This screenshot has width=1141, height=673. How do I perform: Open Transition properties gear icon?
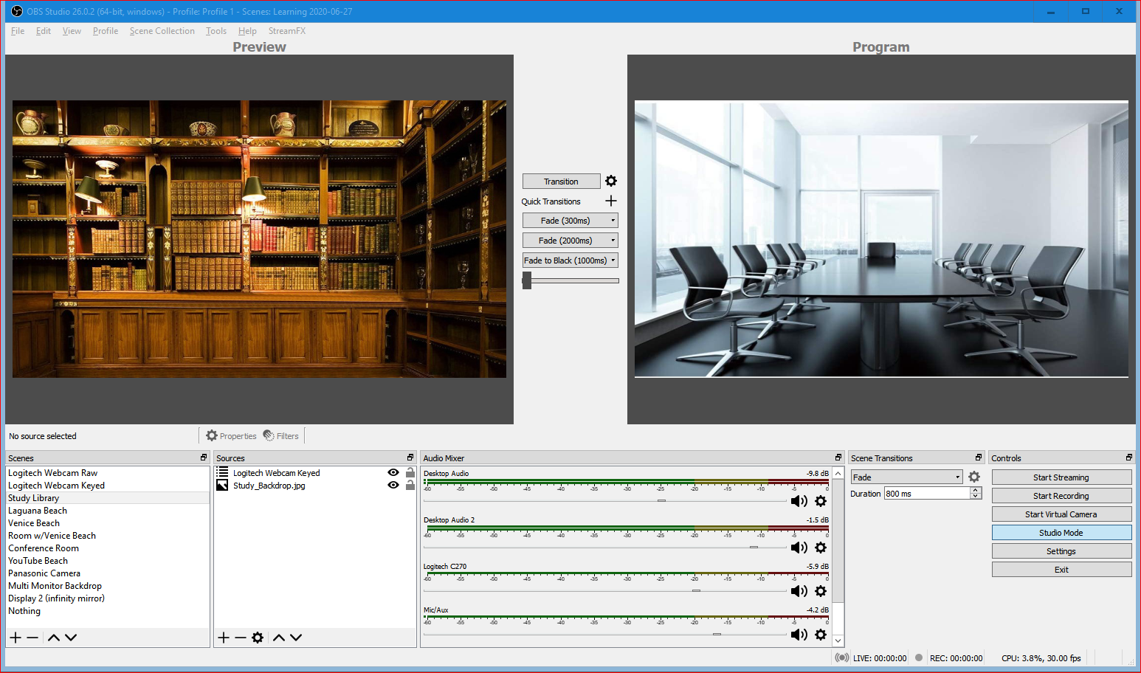pyautogui.click(x=610, y=181)
